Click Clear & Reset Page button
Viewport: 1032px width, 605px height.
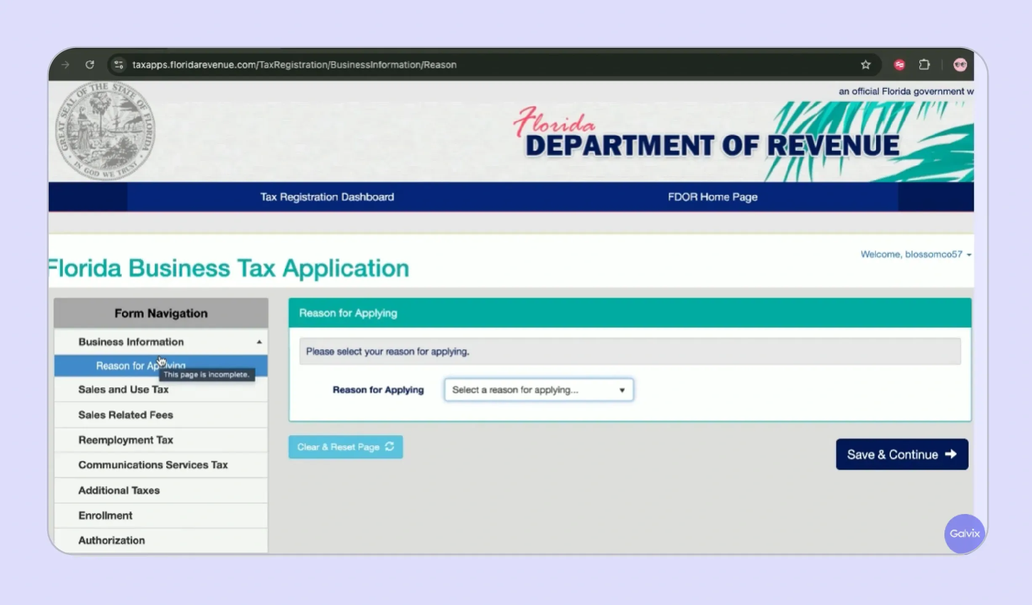coord(345,447)
